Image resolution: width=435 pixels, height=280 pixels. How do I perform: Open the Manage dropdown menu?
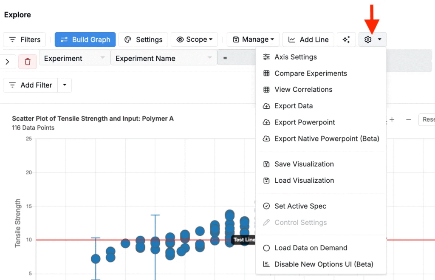click(x=253, y=40)
